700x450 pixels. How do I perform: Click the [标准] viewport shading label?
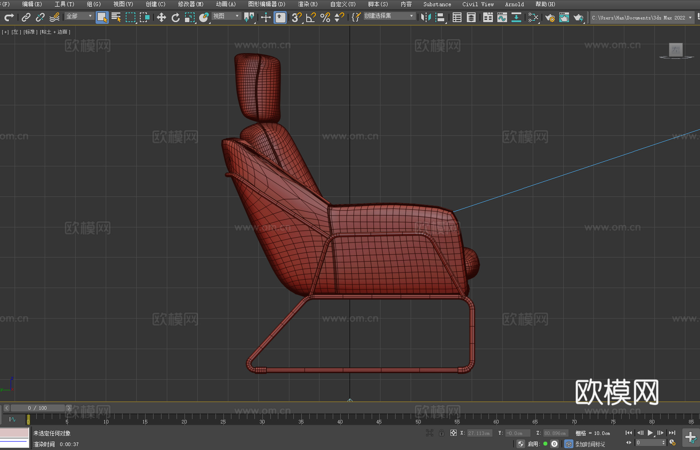30,32
